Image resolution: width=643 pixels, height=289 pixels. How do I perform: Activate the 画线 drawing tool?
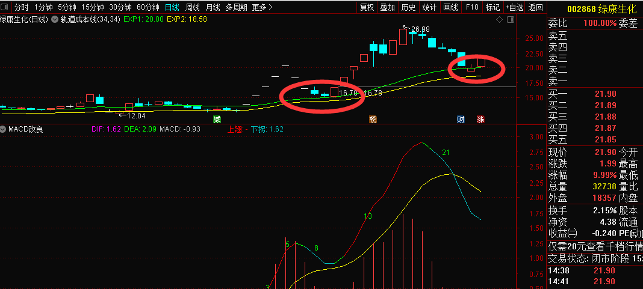point(451,7)
